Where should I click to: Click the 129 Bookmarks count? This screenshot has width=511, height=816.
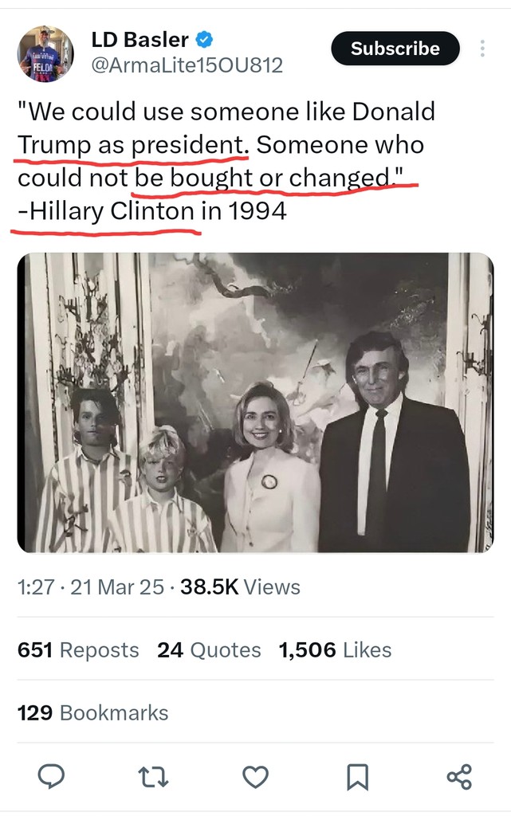coord(92,712)
